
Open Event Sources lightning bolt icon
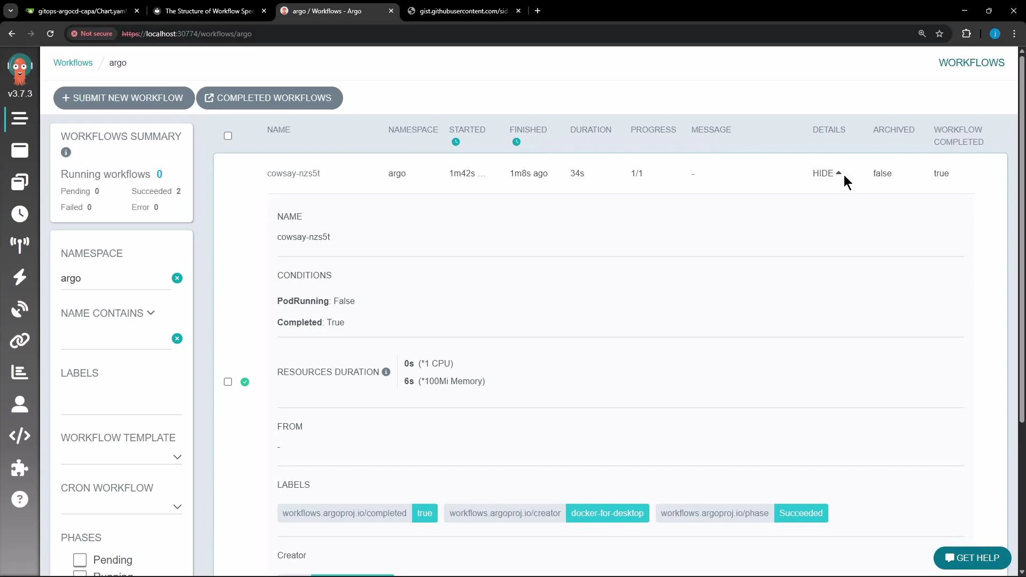[20, 277]
